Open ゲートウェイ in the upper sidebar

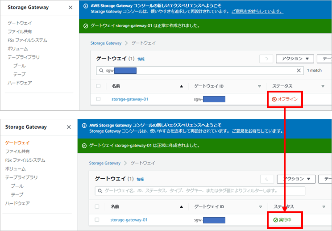pos(20,23)
